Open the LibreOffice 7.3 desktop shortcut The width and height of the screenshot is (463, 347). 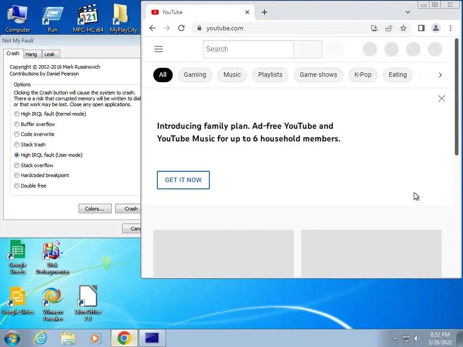coord(88,304)
